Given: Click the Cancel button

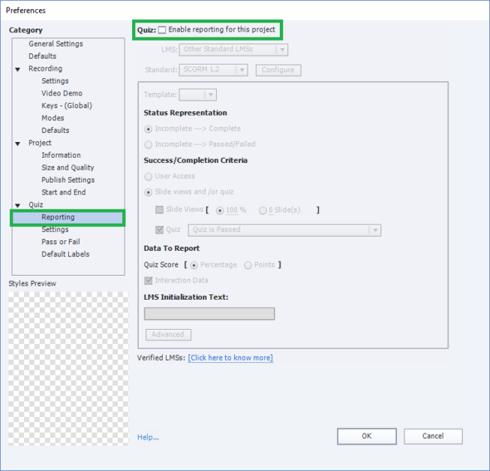Looking at the screenshot, I should pos(433,436).
